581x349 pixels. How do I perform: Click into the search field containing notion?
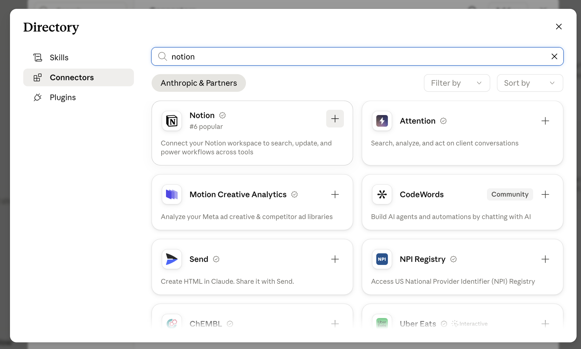[x=357, y=56]
